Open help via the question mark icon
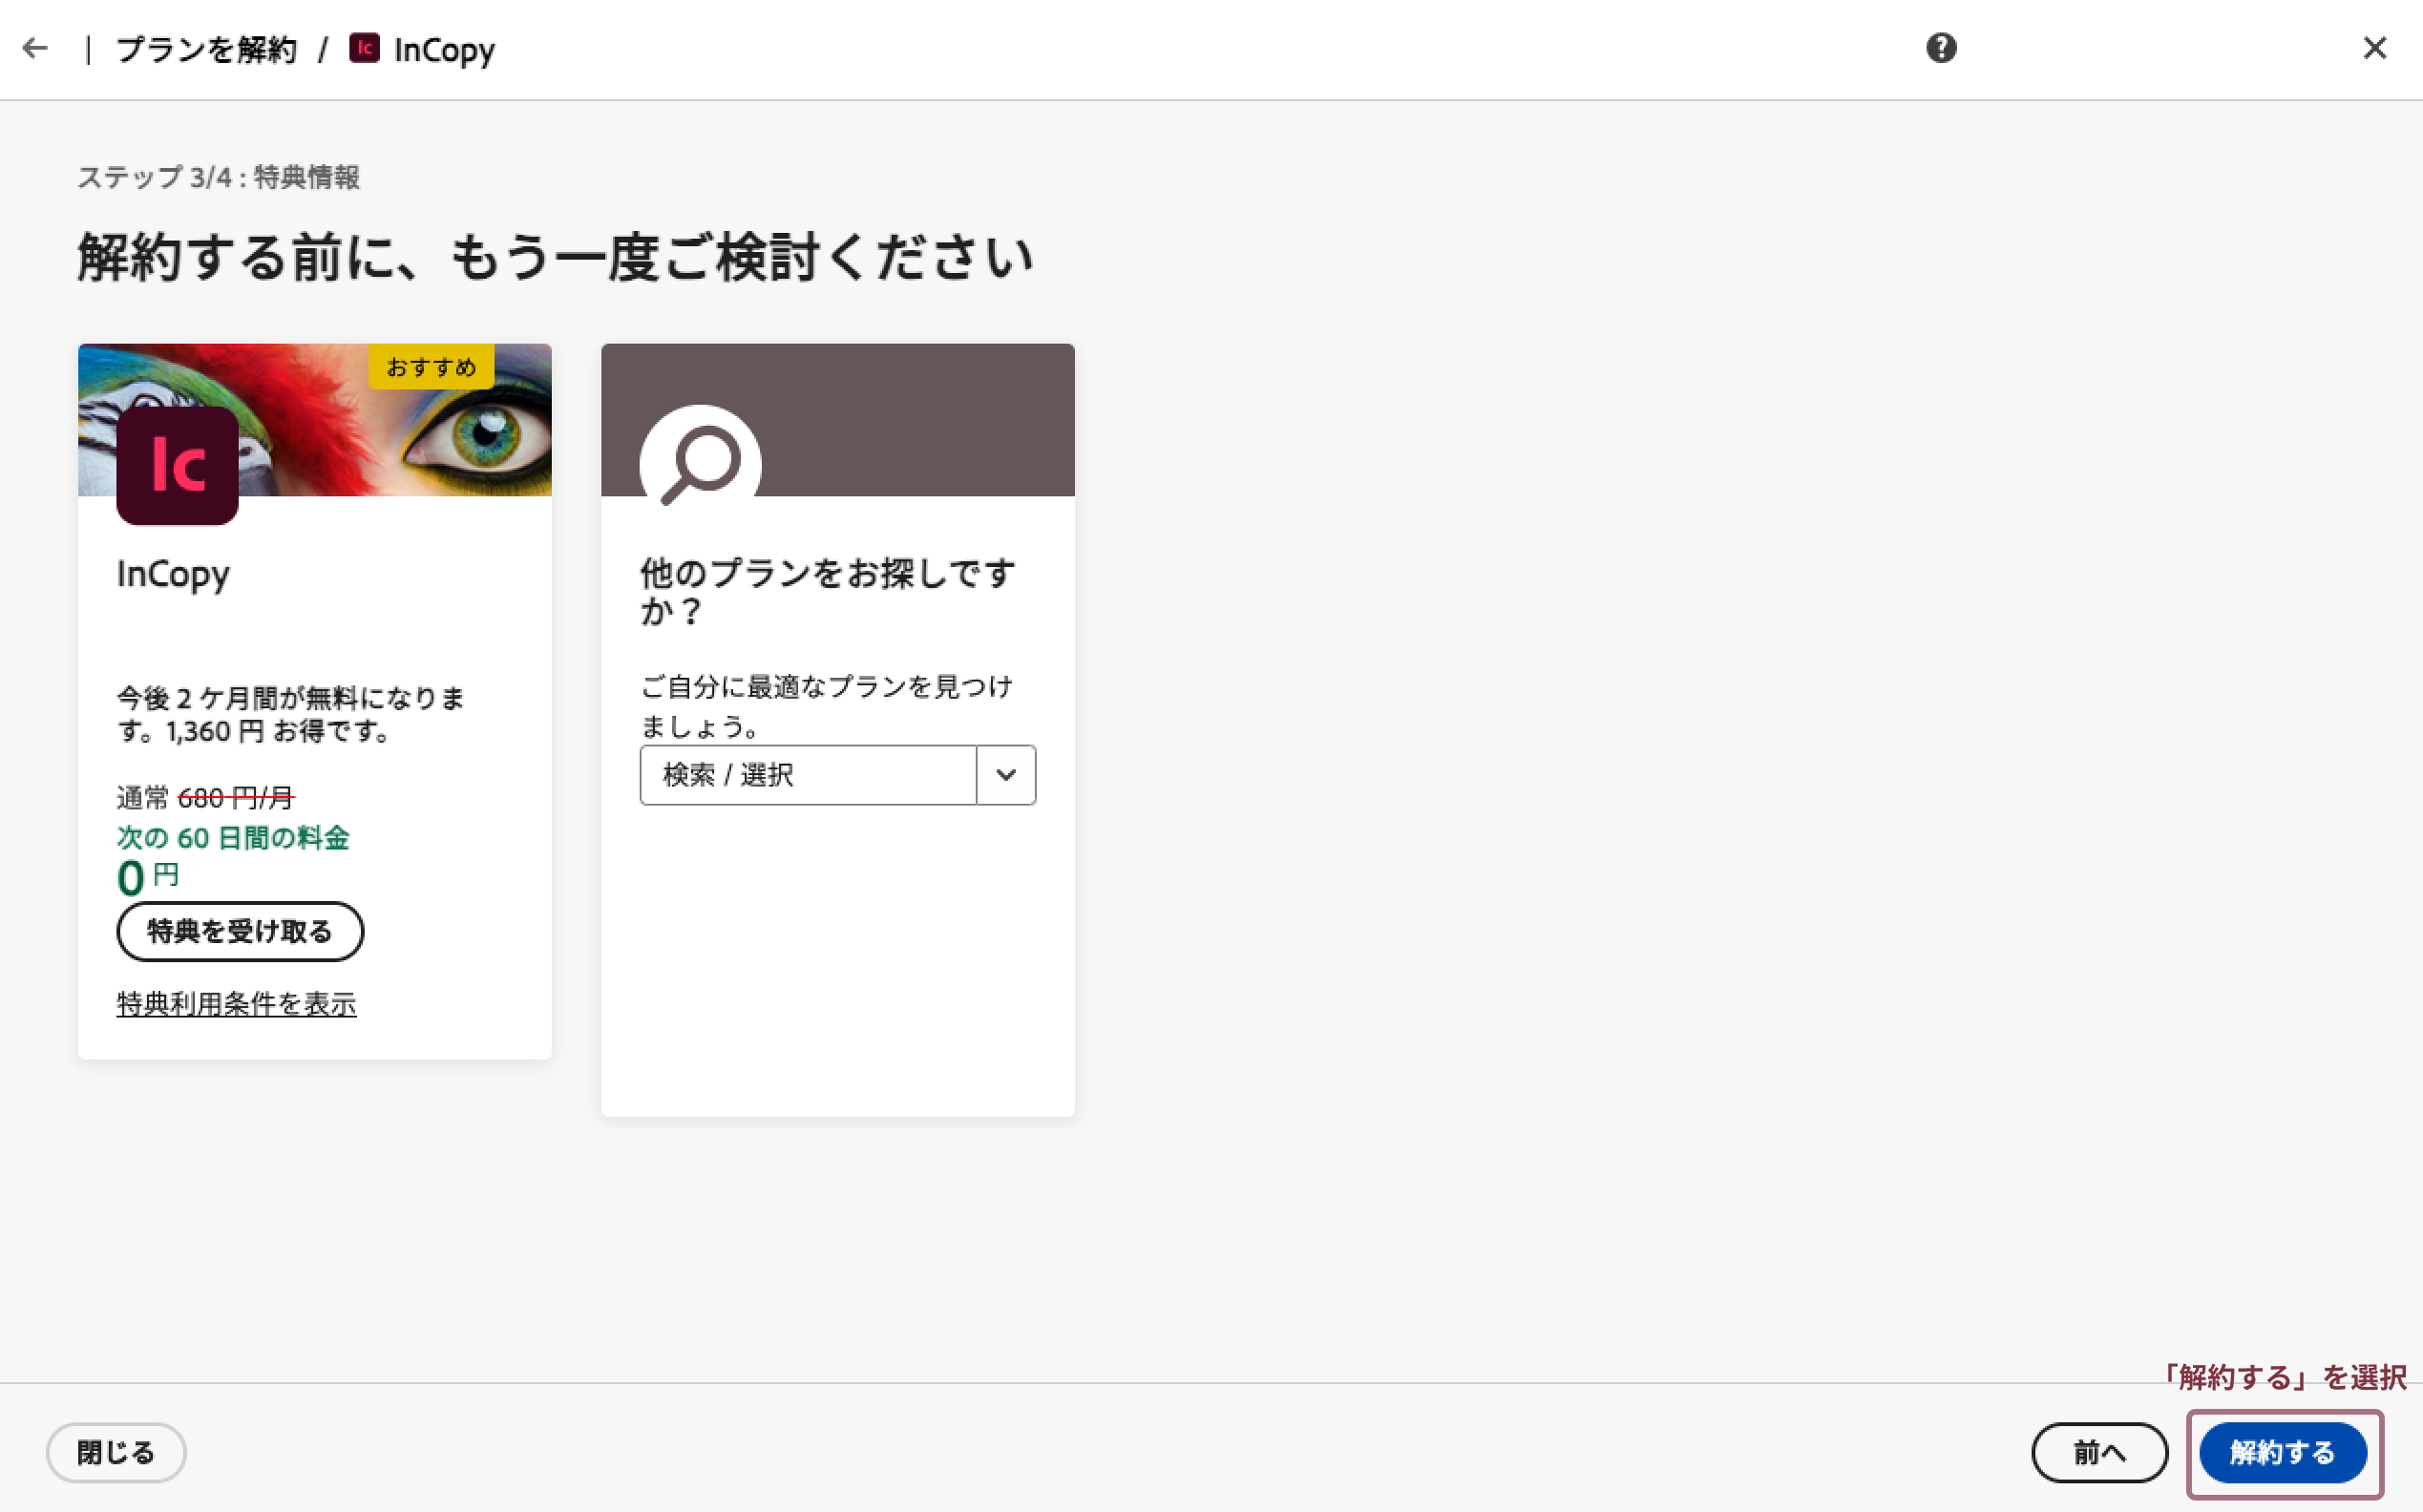Screen dimensions: 2423x1512 (1941, 48)
